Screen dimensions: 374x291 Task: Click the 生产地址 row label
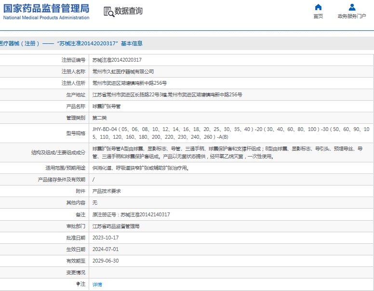tap(76, 95)
